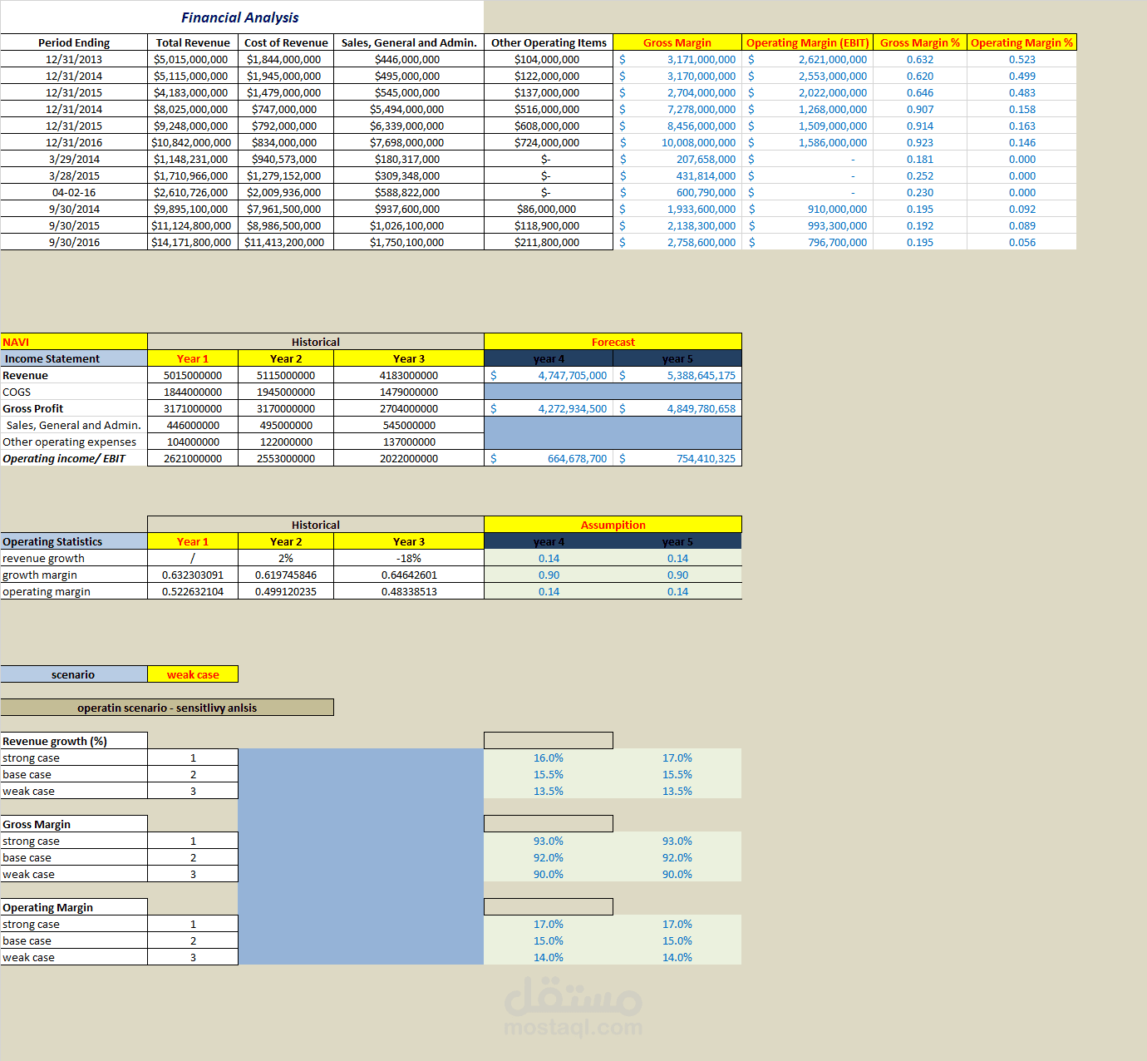This screenshot has height=1061, width=1147.
Task: Click the Operating Margin % header cell
Action: tap(1021, 42)
